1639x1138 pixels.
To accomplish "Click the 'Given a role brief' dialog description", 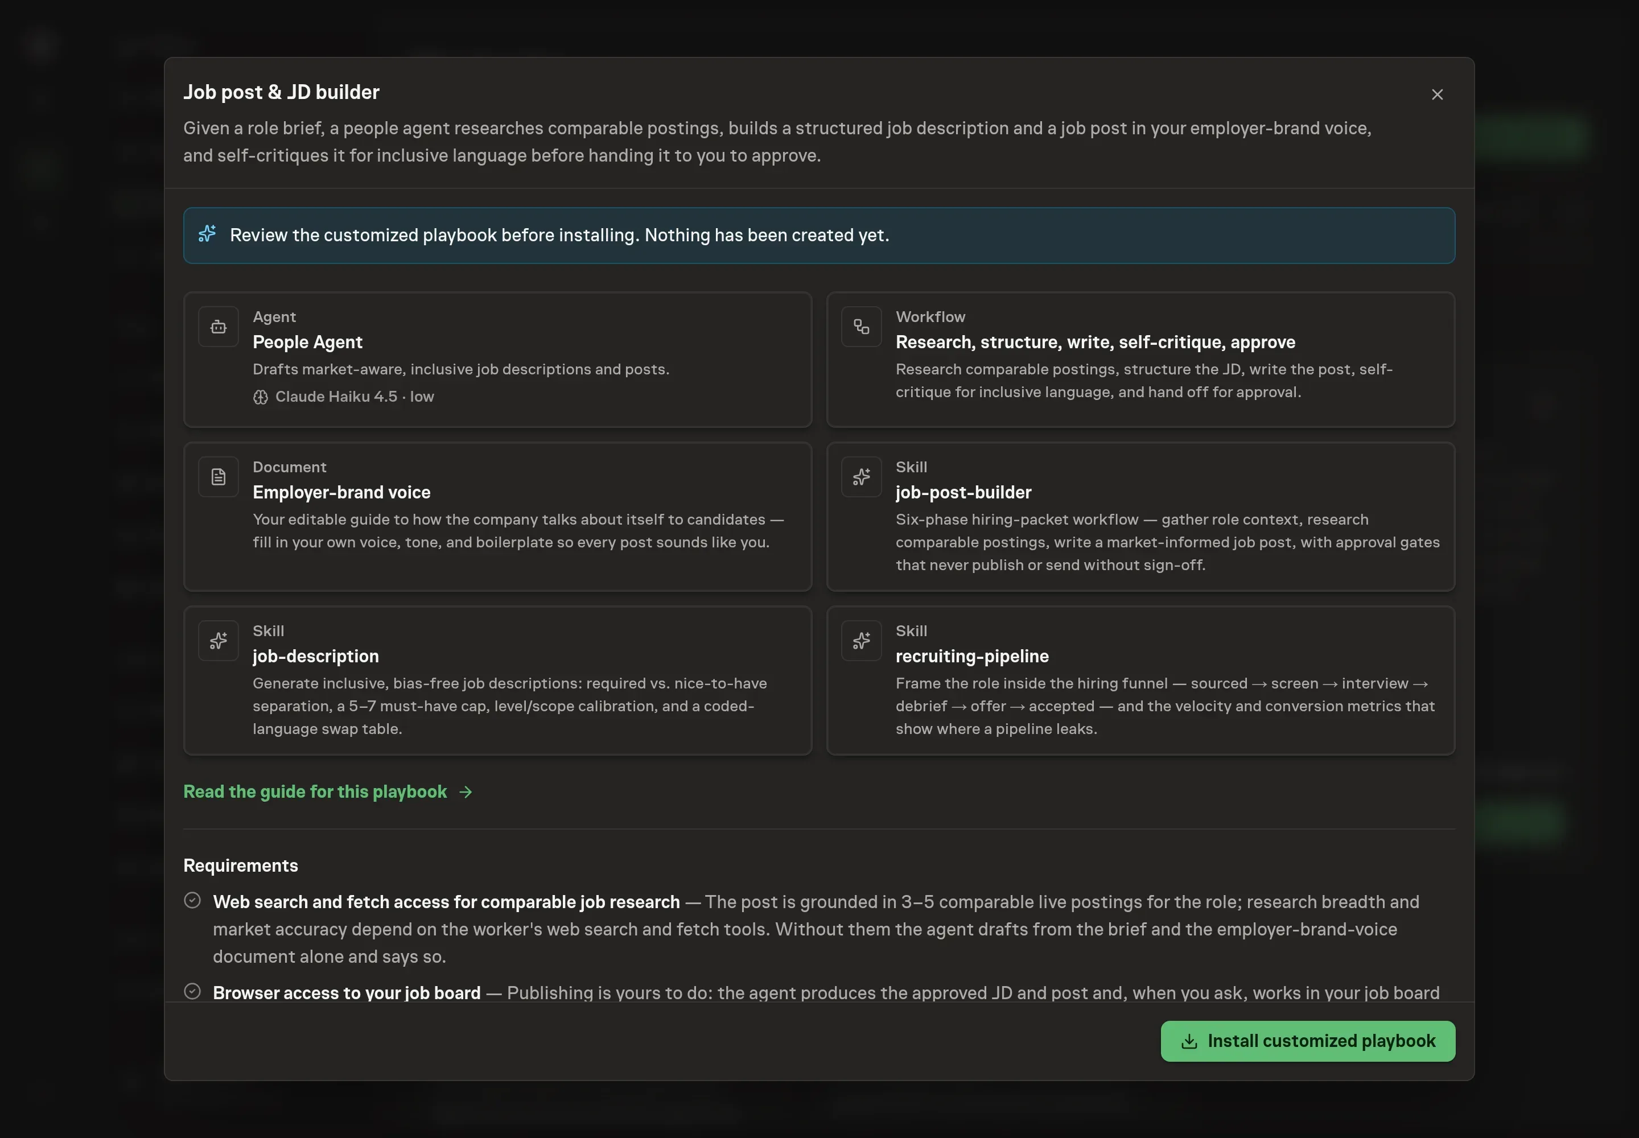I will (777, 142).
